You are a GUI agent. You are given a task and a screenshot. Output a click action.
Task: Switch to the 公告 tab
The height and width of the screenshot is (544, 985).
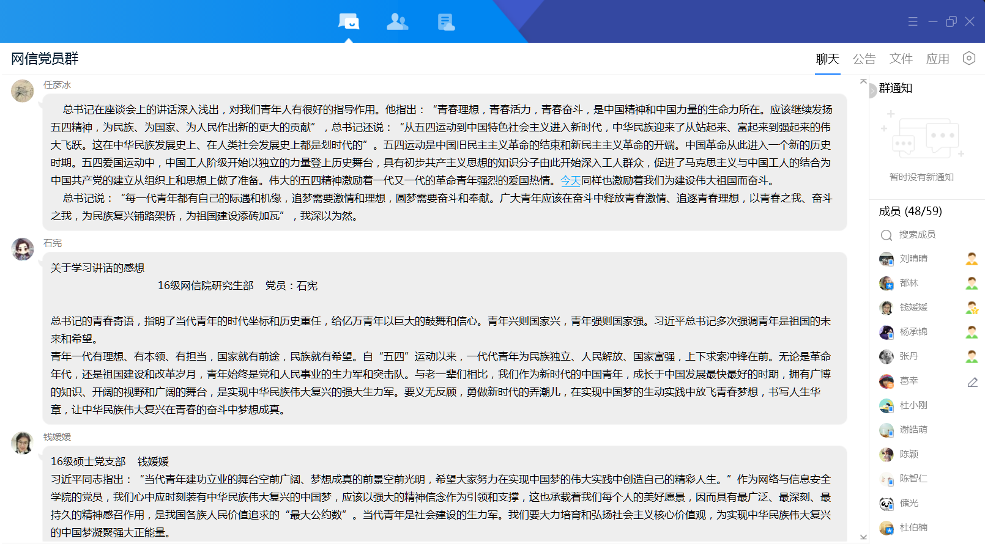click(864, 59)
